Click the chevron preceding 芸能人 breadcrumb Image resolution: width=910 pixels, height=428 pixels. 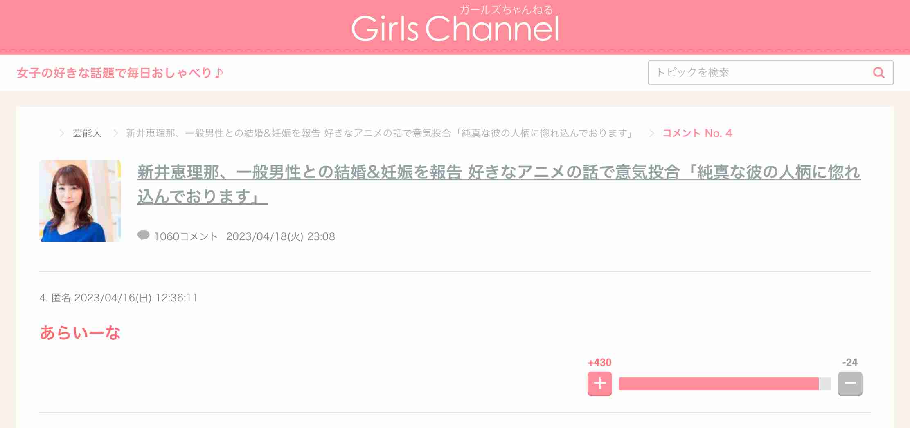pyautogui.click(x=62, y=133)
